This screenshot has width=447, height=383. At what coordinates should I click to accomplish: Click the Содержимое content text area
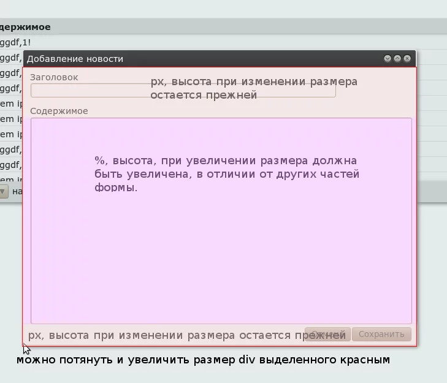(221, 221)
